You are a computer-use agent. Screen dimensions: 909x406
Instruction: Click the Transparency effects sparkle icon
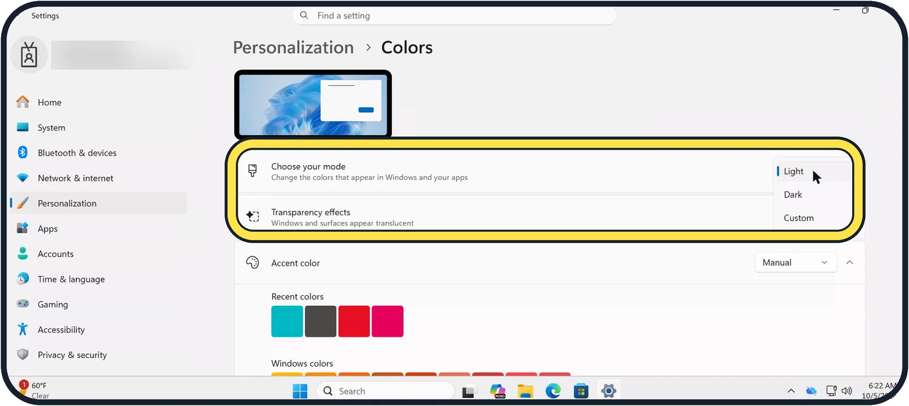tap(252, 216)
